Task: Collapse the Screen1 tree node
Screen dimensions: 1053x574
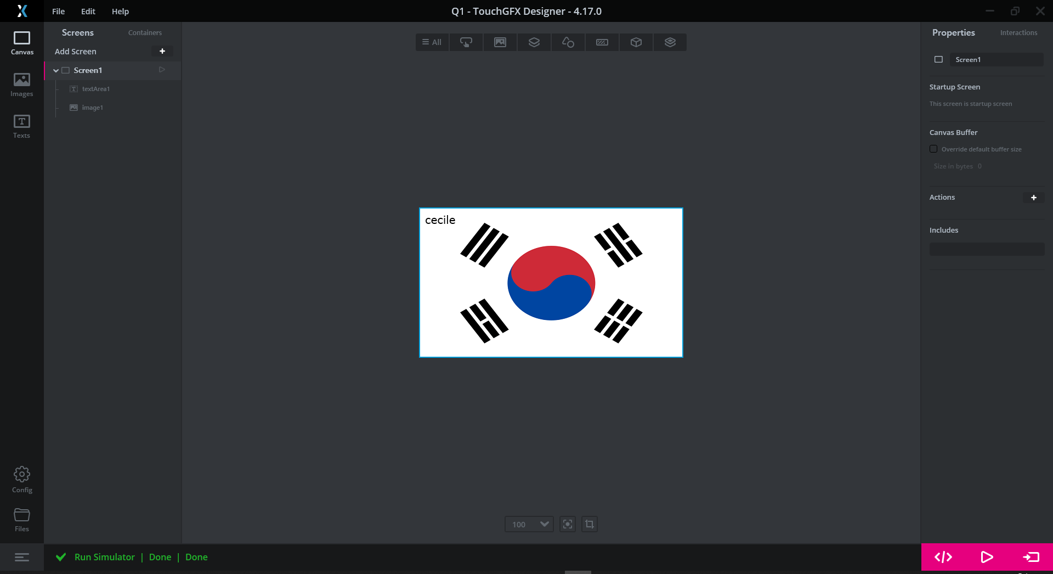Action: pyautogui.click(x=56, y=70)
